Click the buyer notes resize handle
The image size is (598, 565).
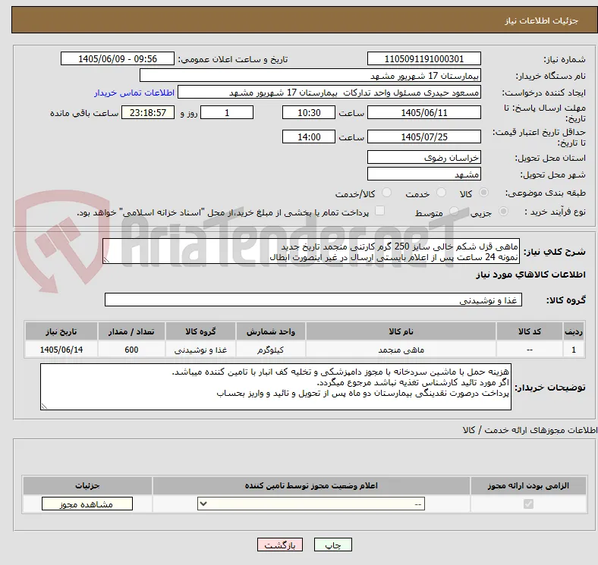(x=44, y=406)
